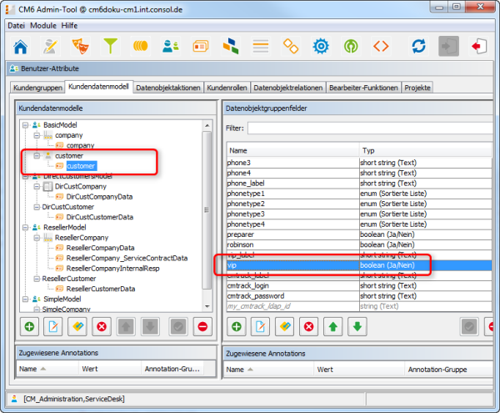Collapse the ResellerCompany tree node
Screen dimensions: 500x413
[x=36, y=238]
